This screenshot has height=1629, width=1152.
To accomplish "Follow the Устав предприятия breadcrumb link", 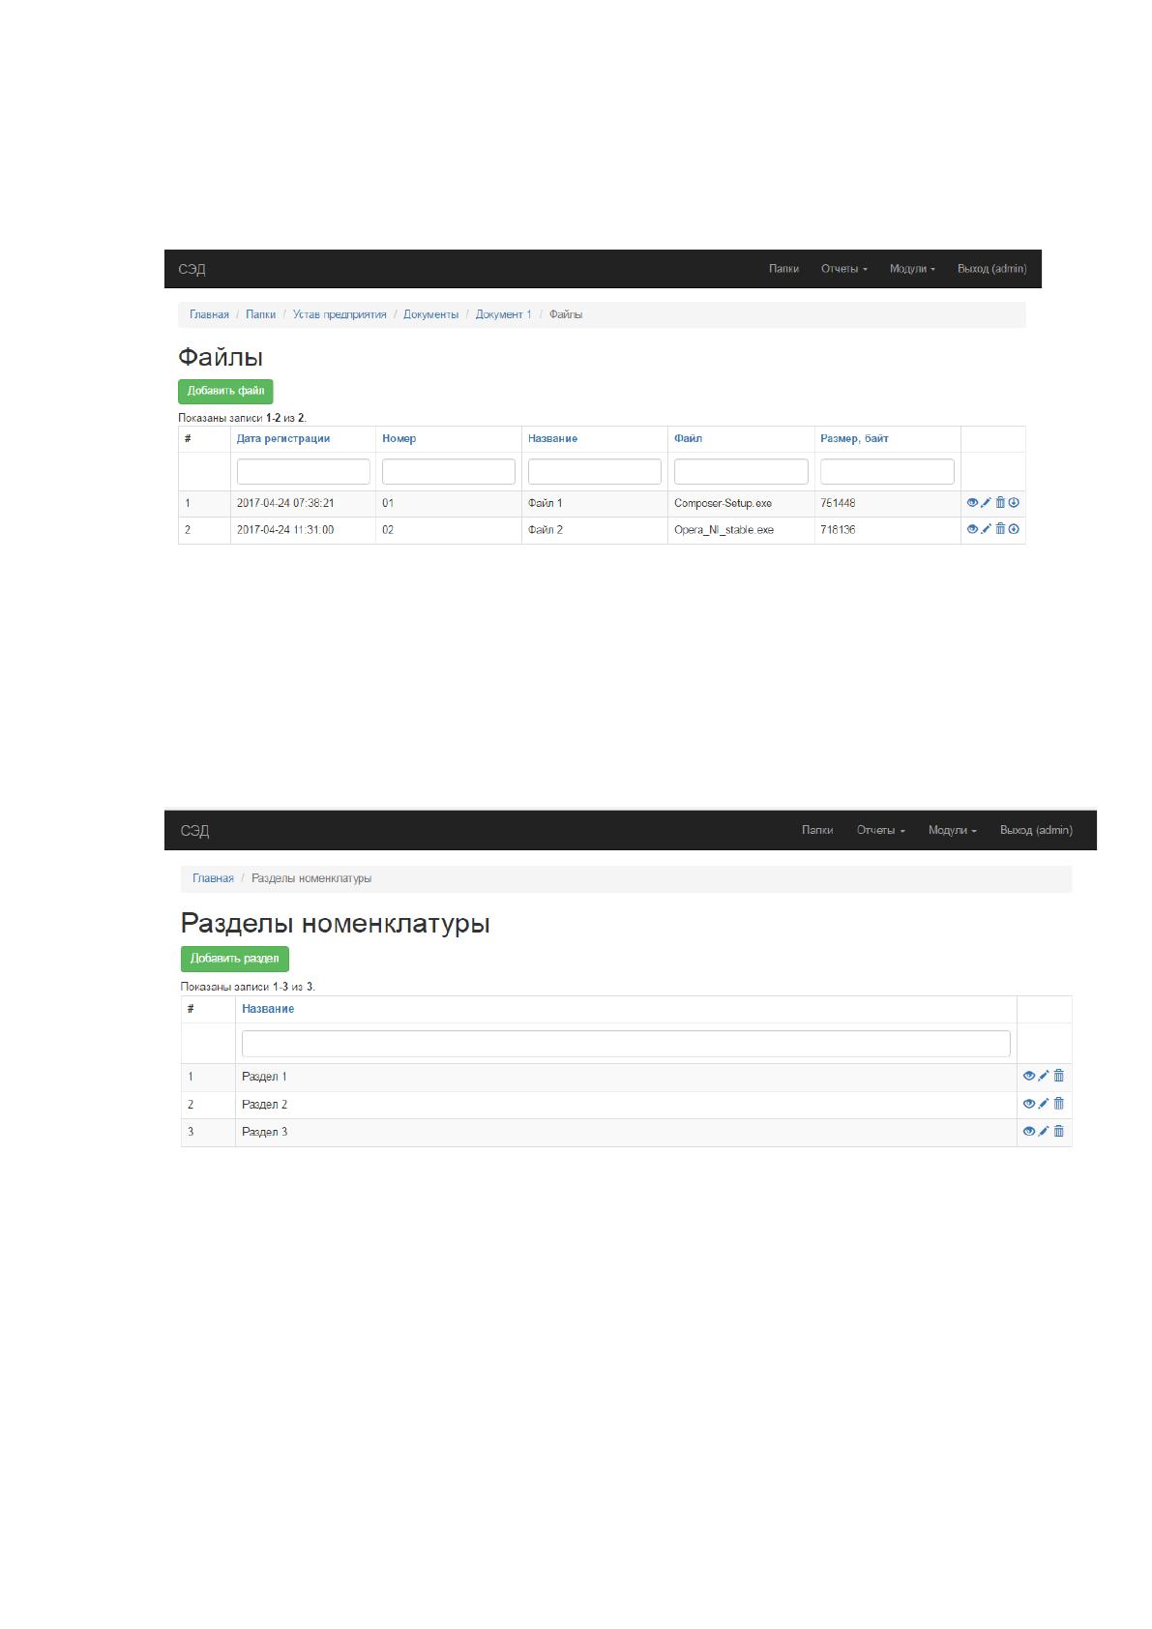I will point(340,314).
